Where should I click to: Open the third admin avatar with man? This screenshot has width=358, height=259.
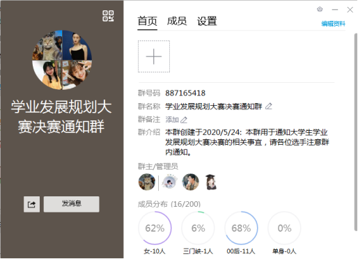(191, 182)
